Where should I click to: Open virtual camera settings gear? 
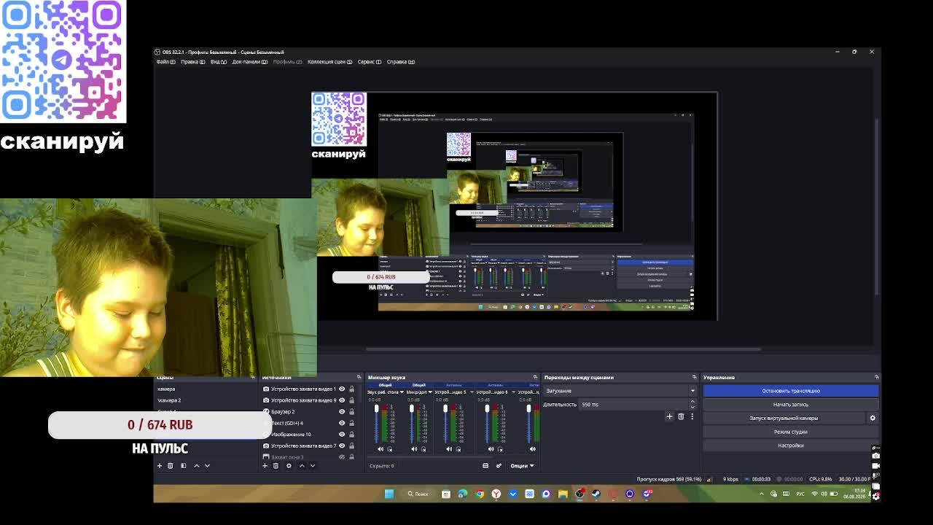point(873,418)
